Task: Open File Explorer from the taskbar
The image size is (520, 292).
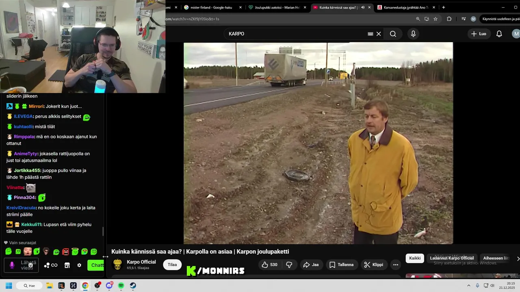Action: [x=49, y=286]
